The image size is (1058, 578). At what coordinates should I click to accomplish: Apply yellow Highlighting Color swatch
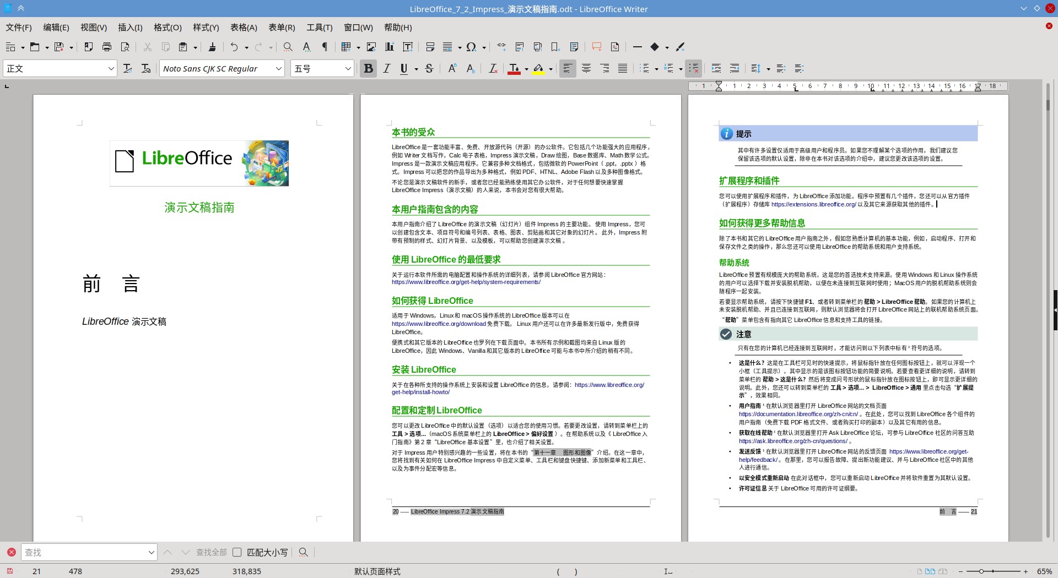[x=538, y=68]
